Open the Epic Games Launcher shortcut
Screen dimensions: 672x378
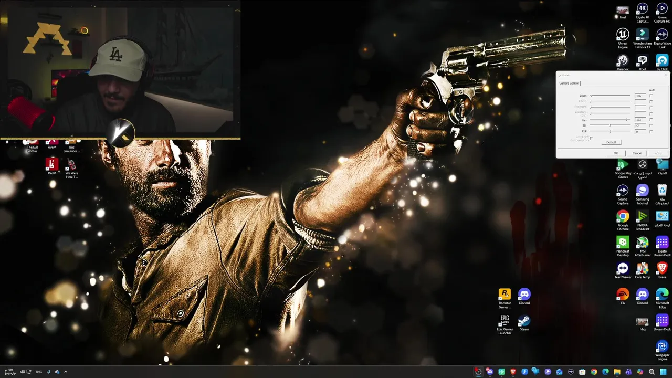(505, 324)
